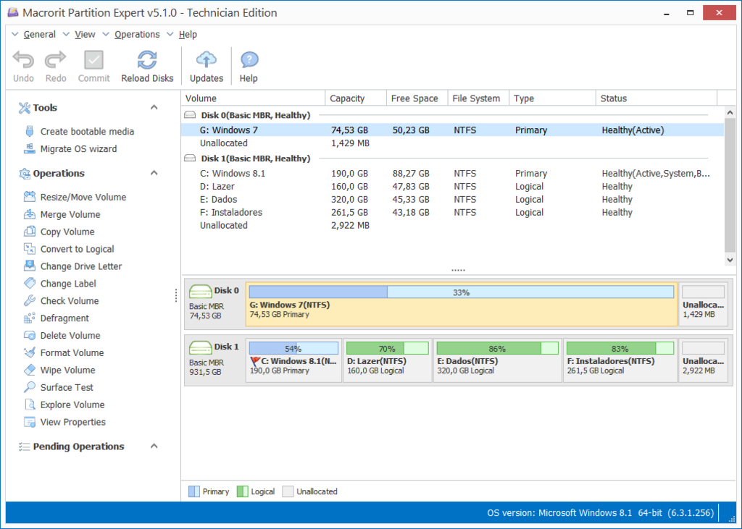Click the Create bootable media icon
This screenshot has width=742, height=529.
(30, 132)
